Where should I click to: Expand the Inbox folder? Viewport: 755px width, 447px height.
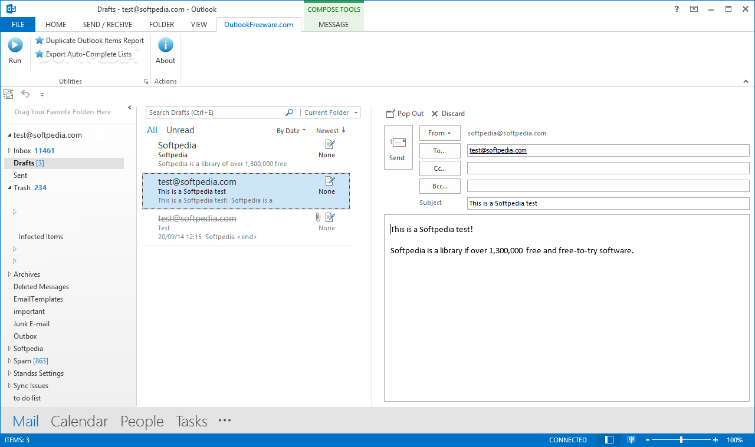pyautogui.click(x=9, y=151)
